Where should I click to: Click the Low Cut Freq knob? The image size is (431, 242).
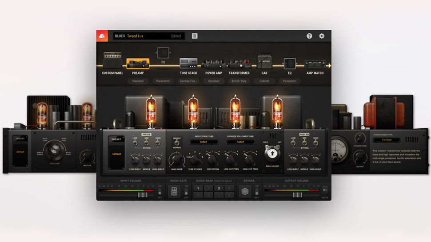point(231,159)
